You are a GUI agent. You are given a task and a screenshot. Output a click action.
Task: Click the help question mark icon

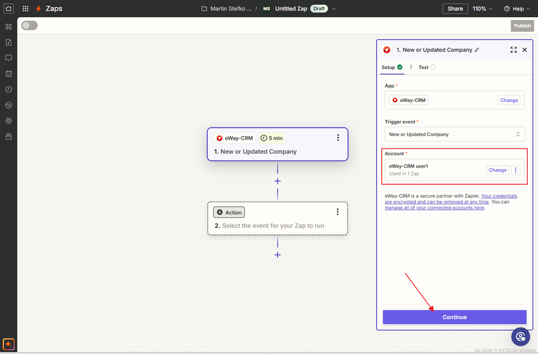[x=507, y=9]
